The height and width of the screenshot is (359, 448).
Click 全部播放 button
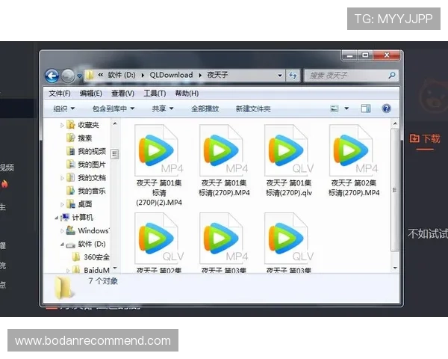tap(205, 108)
